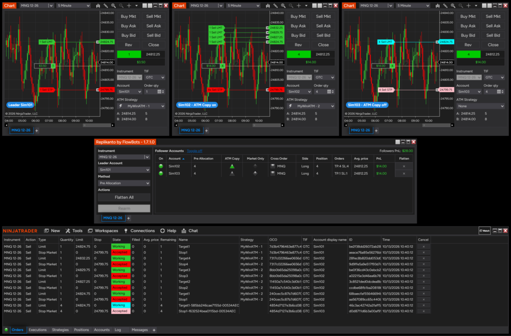This screenshot has height=336, width=511.
Task: Click the green connection status dot beside Orders
Action: [6, 330]
